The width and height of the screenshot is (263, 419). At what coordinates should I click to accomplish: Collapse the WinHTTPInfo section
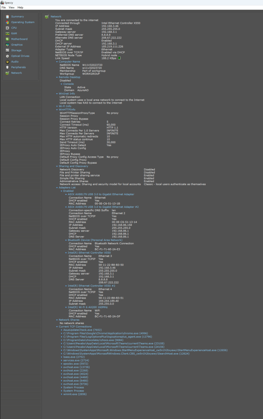57,110
